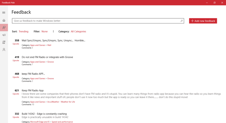Change Sort from Trending

tap(24, 31)
